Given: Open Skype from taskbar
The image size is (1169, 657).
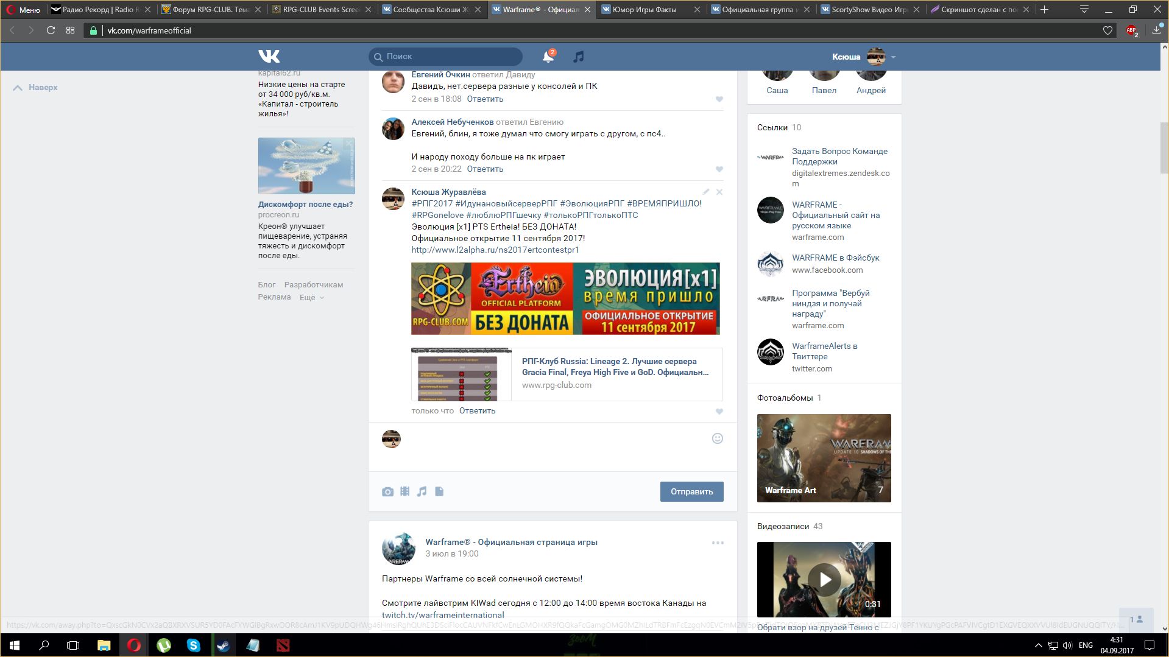Looking at the screenshot, I should 194,645.
